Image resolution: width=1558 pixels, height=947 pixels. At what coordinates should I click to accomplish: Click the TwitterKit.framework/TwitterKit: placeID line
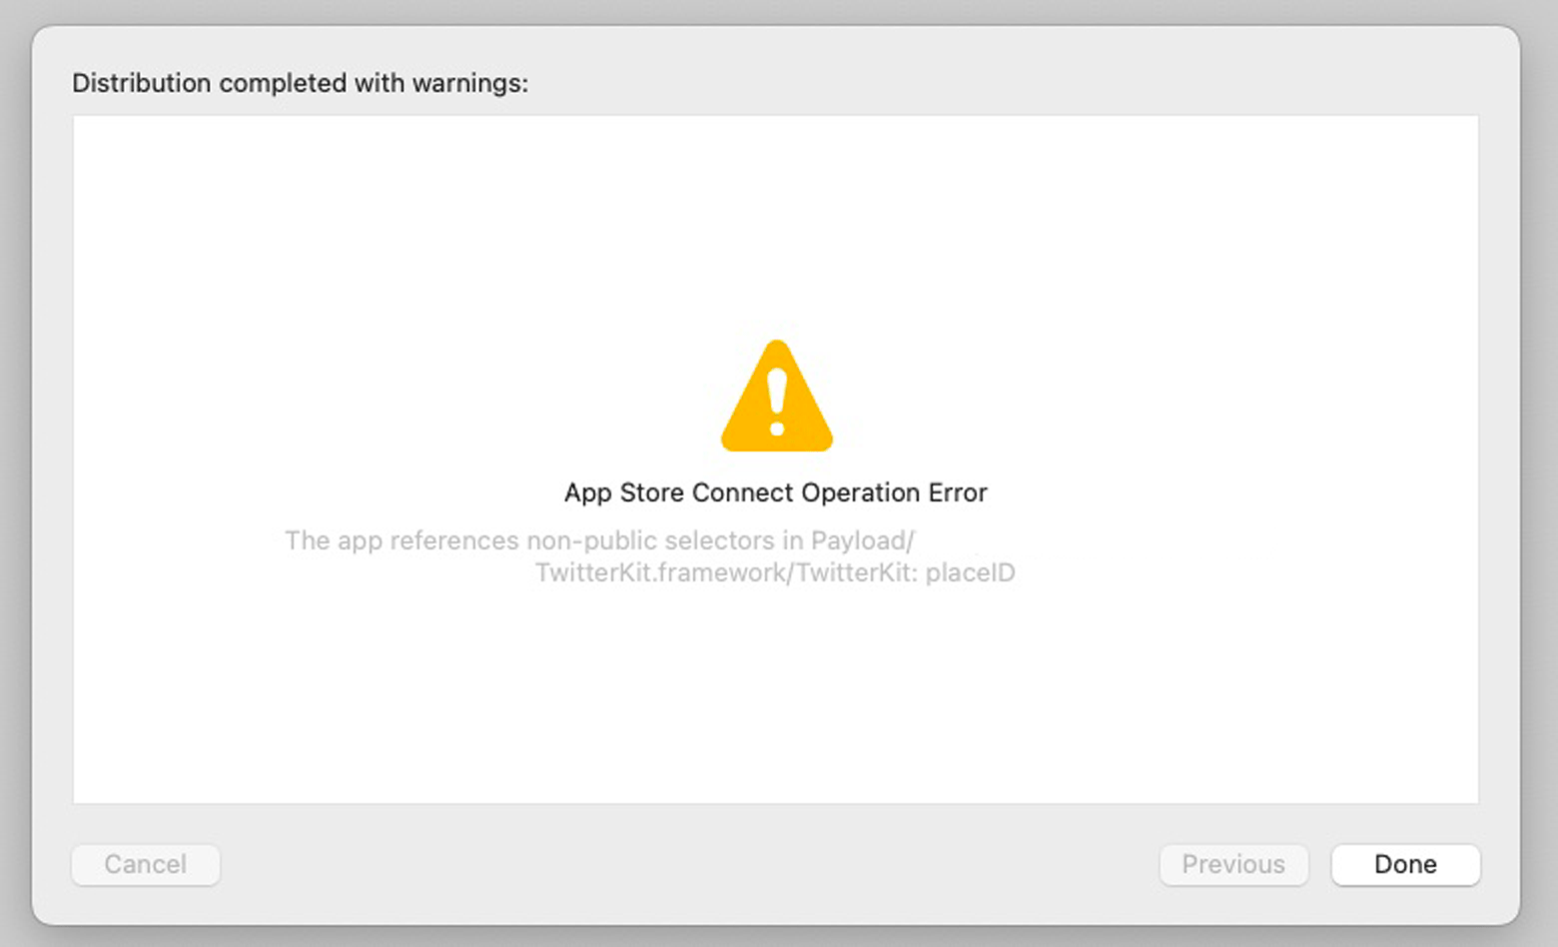(775, 572)
